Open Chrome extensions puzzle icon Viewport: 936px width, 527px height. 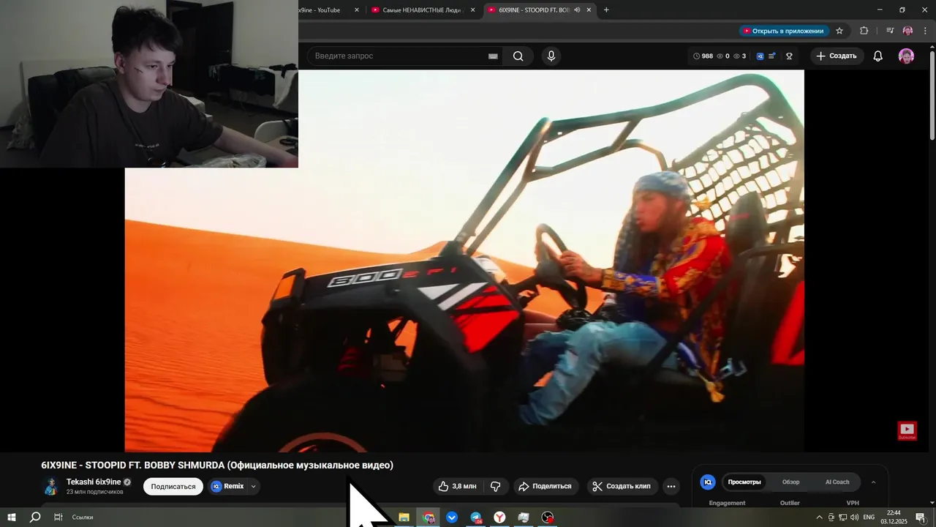[864, 31]
